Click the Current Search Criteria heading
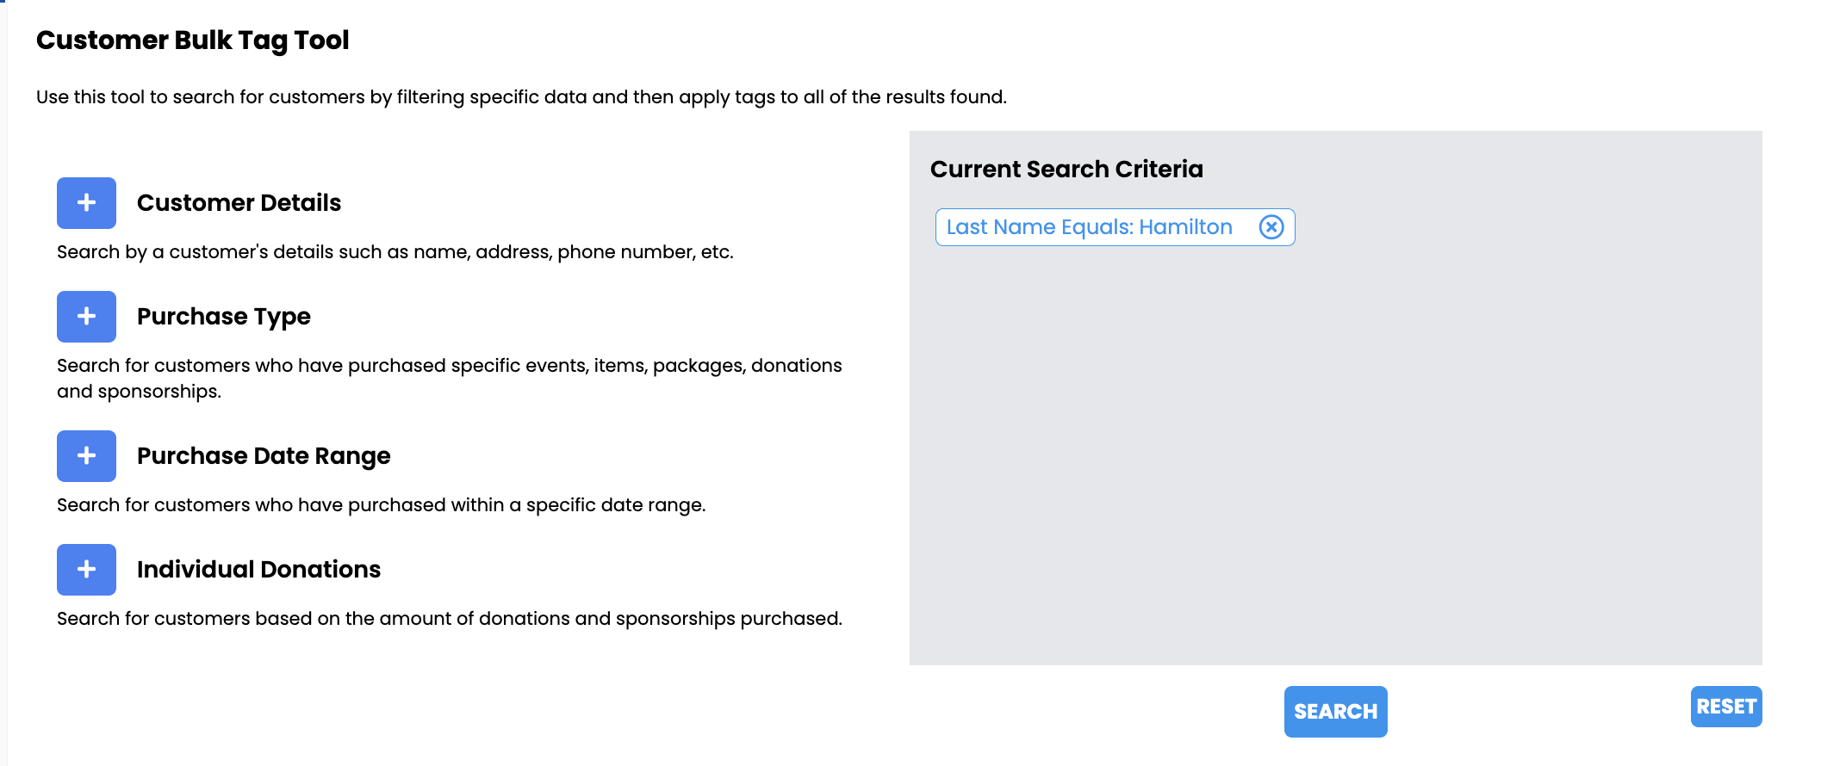Image resolution: width=1821 pixels, height=766 pixels. pyautogui.click(x=1066, y=170)
